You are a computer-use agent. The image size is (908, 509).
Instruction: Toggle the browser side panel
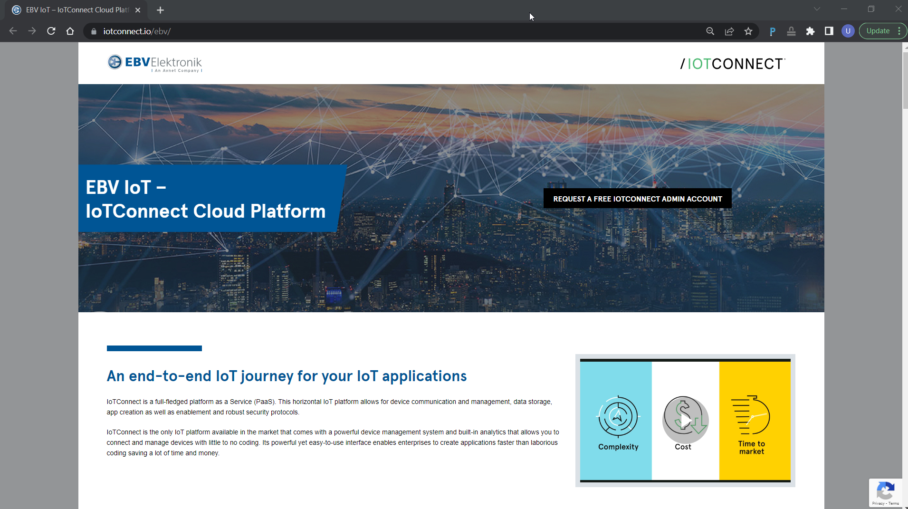coord(829,31)
